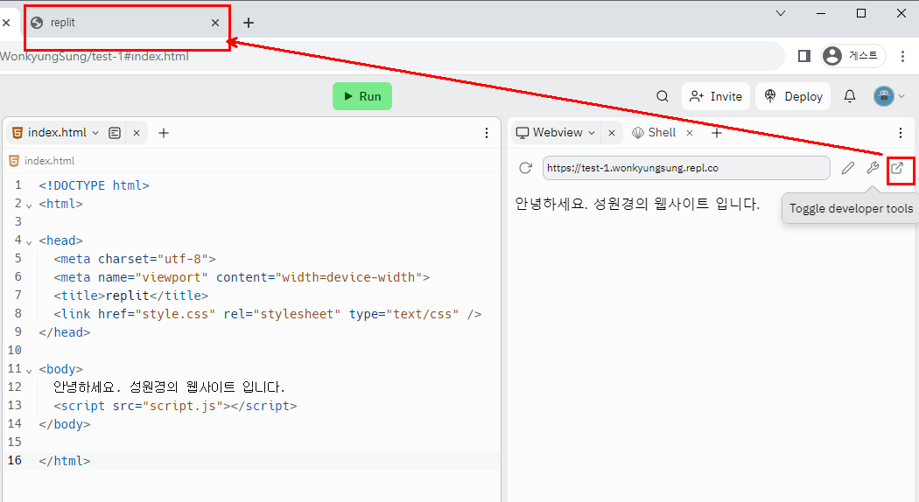Close the index.html editor tab
The height and width of the screenshot is (502, 919).
pyautogui.click(x=137, y=133)
